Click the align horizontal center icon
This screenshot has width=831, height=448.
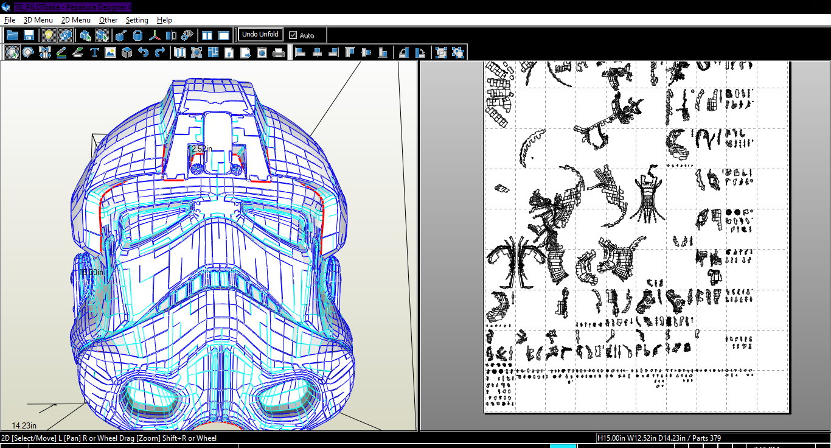[316, 52]
